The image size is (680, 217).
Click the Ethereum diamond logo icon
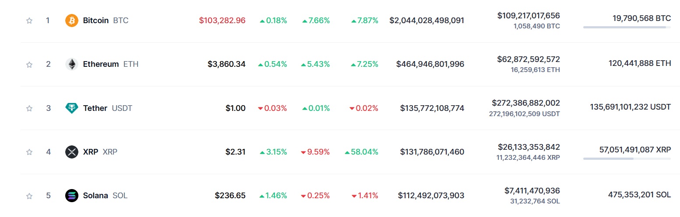tap(72, 64)
